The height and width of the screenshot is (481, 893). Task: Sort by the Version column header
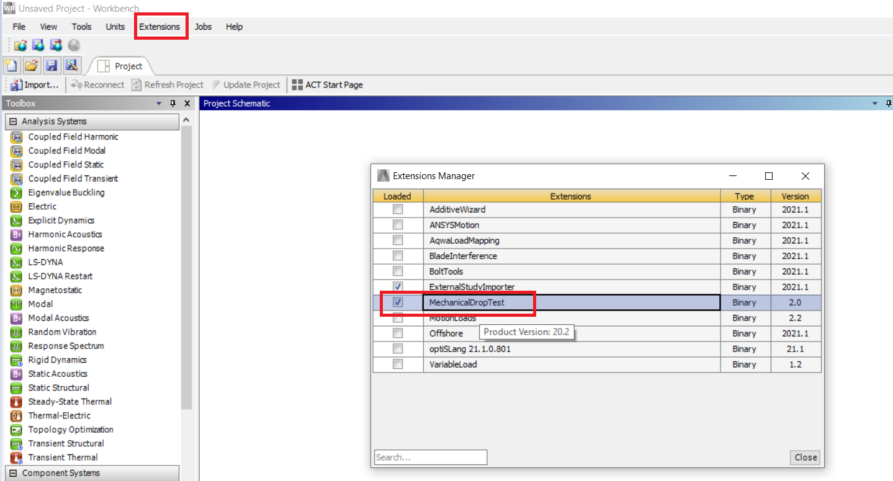click(795, 196)
